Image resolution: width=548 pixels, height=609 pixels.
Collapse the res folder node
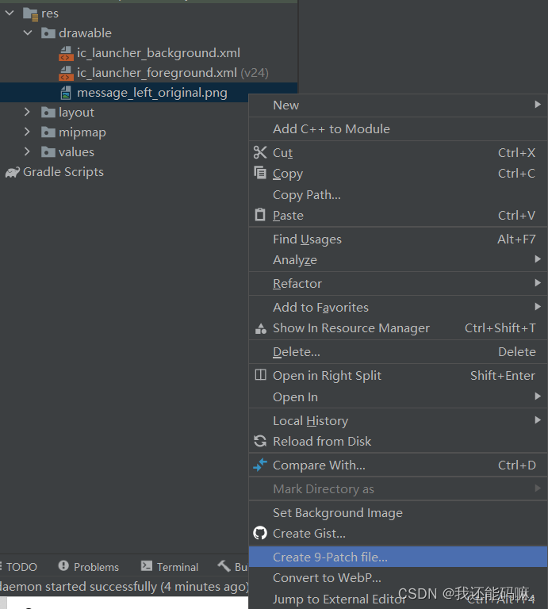pos(10,13)
